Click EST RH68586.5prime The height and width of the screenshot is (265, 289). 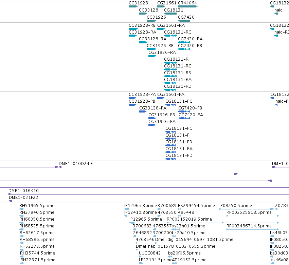(21, 243)
